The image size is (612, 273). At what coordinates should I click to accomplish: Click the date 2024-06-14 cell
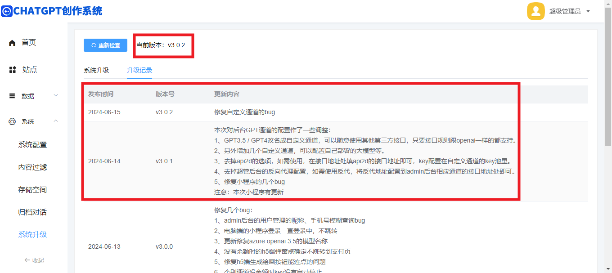pos(104,161)
